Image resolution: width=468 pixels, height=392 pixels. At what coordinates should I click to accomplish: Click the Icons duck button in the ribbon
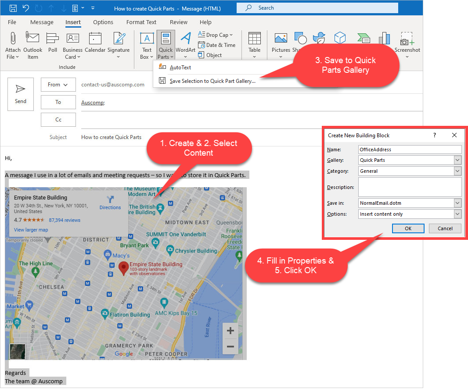pos(319,38)
